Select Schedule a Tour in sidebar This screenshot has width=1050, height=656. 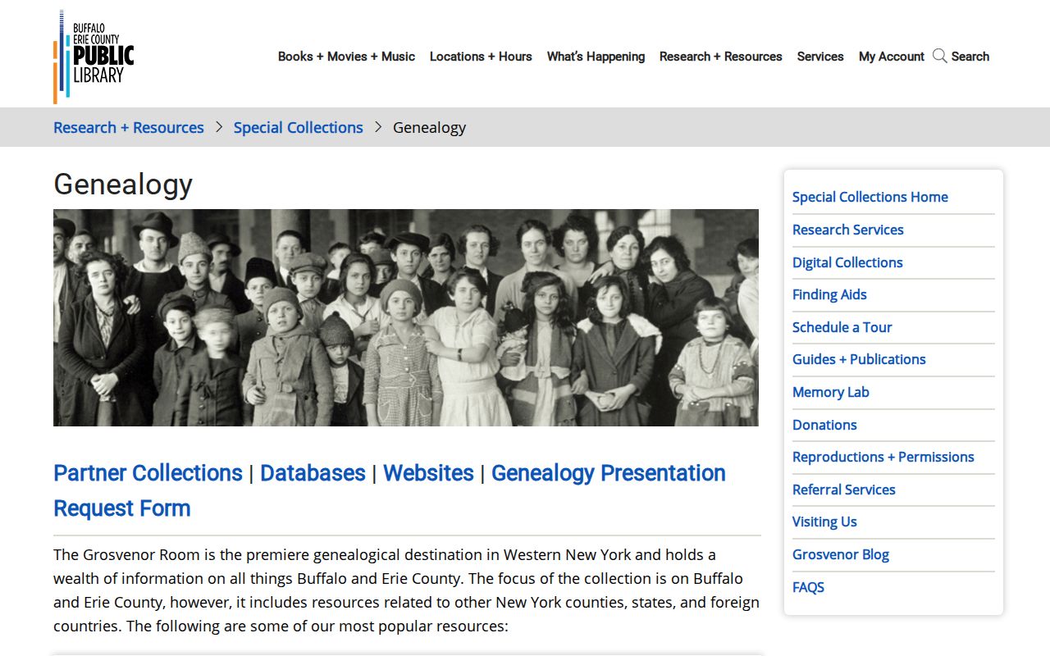point(842,327)
